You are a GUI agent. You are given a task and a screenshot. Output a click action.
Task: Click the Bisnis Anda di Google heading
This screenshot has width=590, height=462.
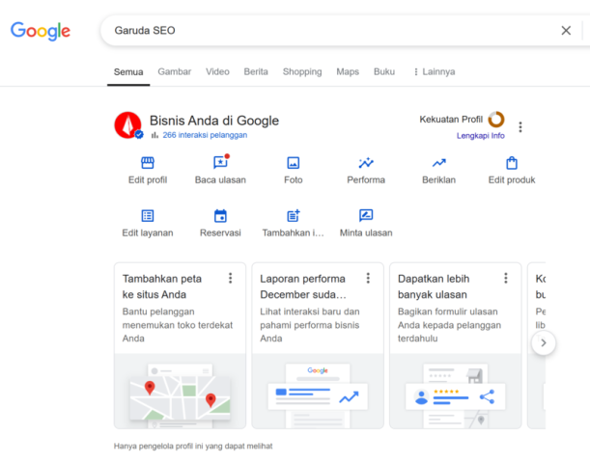click(214, 121)
